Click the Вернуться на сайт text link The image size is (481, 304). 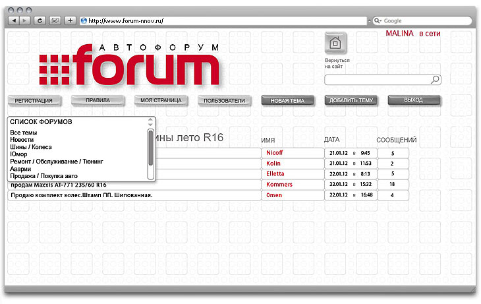pos(337,63)
